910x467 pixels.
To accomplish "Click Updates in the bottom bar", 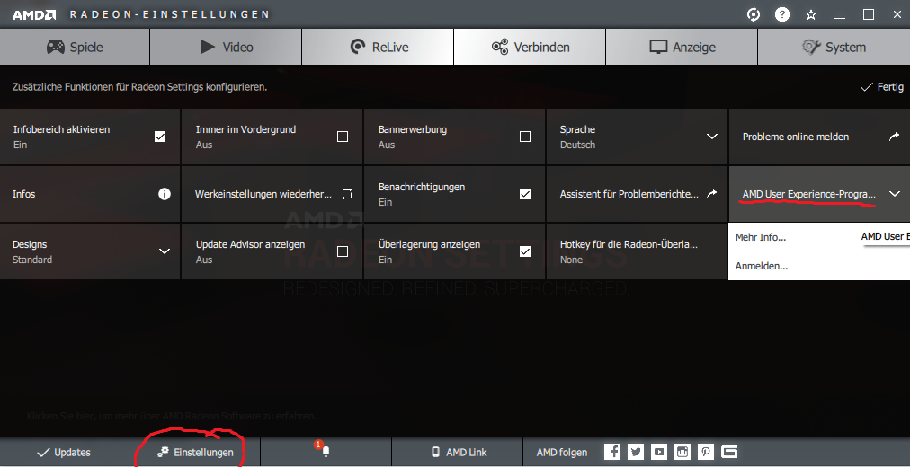I will point(64,453).
